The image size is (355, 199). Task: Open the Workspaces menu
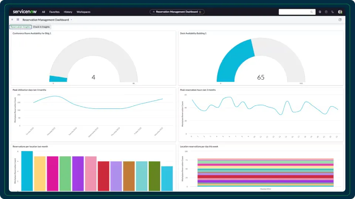(x=83, y=12)
